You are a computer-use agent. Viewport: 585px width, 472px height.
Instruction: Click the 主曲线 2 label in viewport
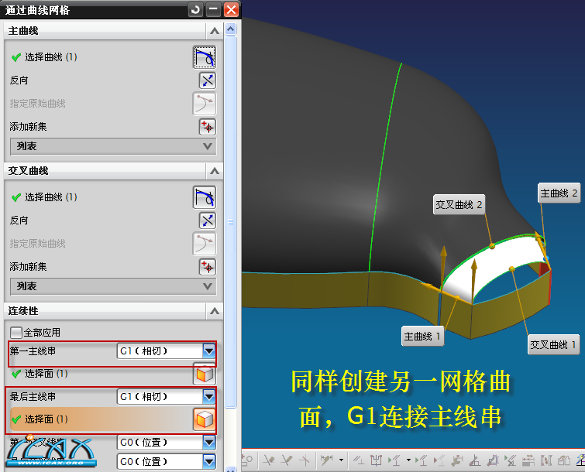[x=559, y=193]
